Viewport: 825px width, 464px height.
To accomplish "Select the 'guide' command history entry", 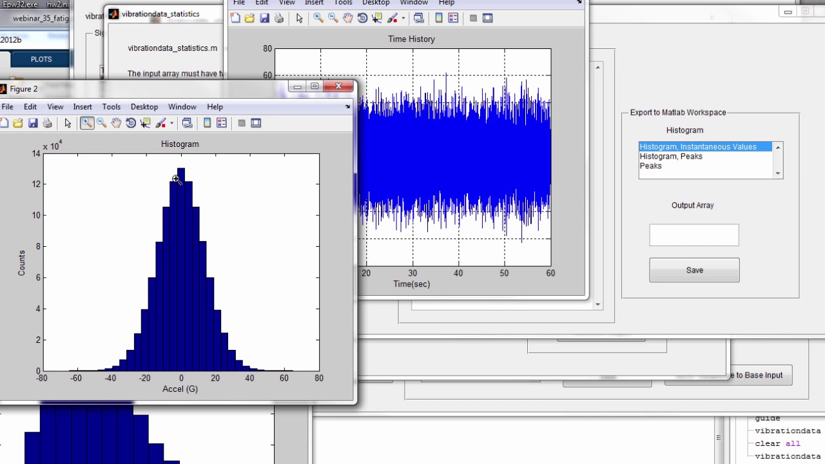I will point(768,419).
